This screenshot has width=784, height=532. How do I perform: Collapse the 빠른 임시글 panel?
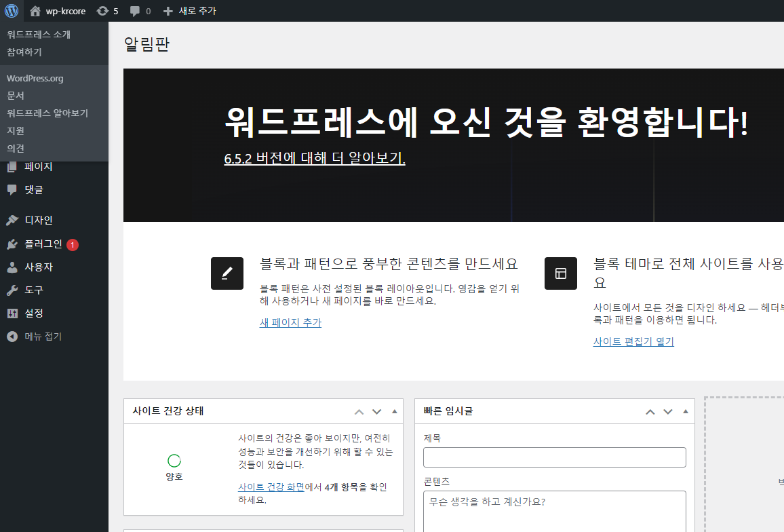pyautogui.click(x=686, y=411)
